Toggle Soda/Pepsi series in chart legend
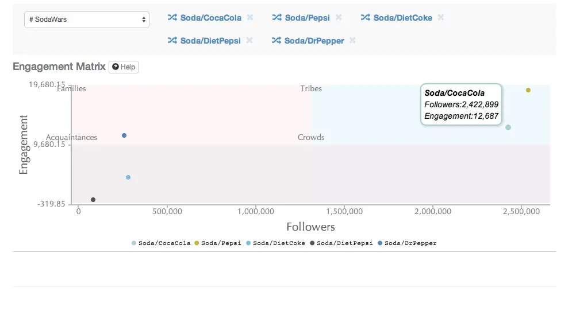 [218, 243]
